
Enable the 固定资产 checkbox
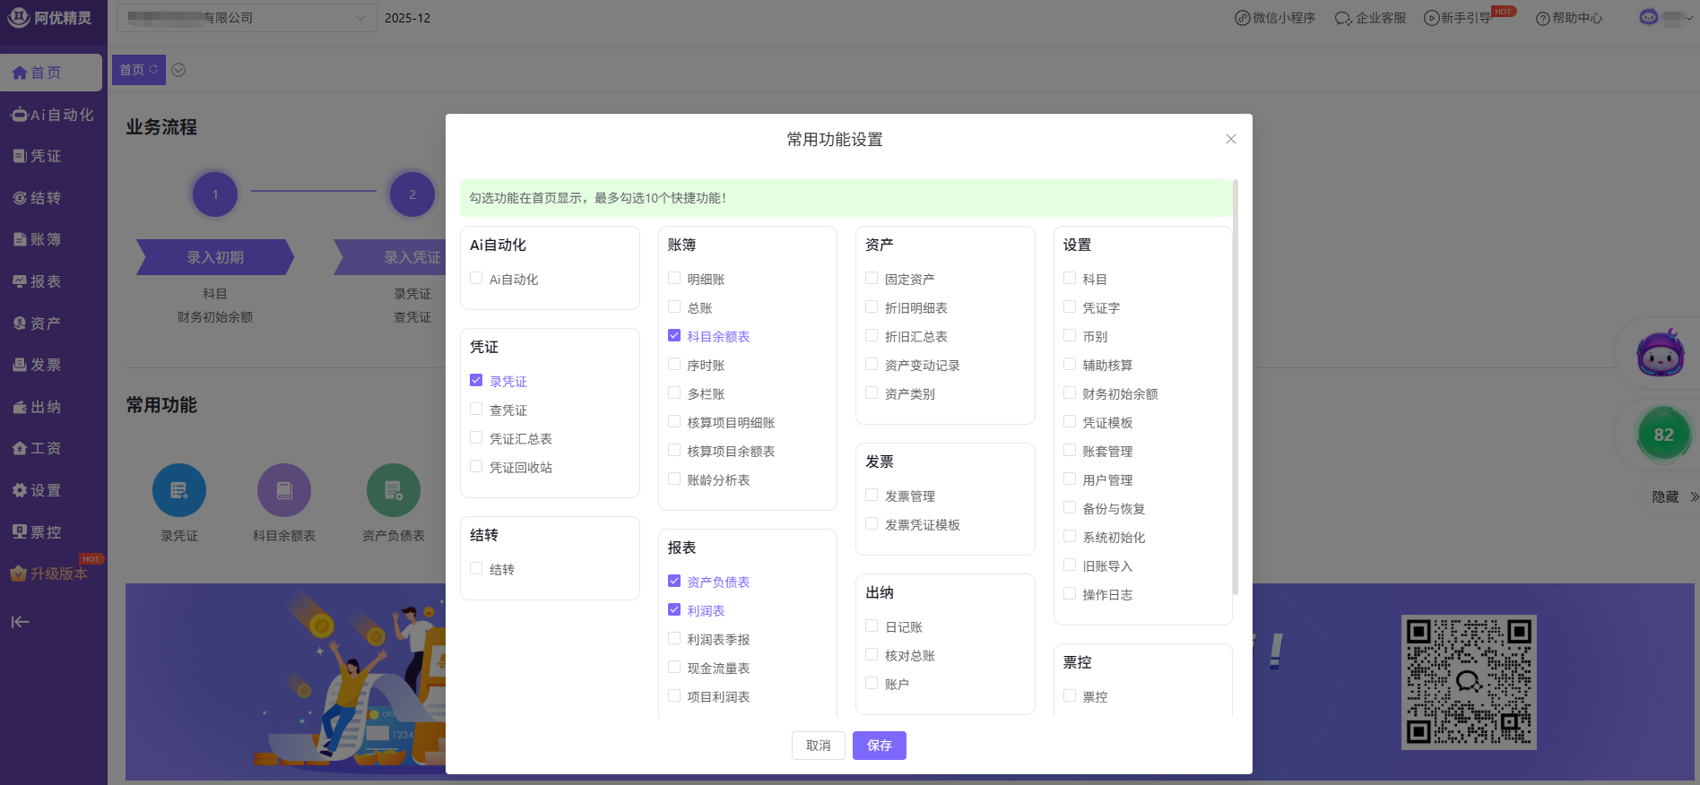(x=872, y=279)
